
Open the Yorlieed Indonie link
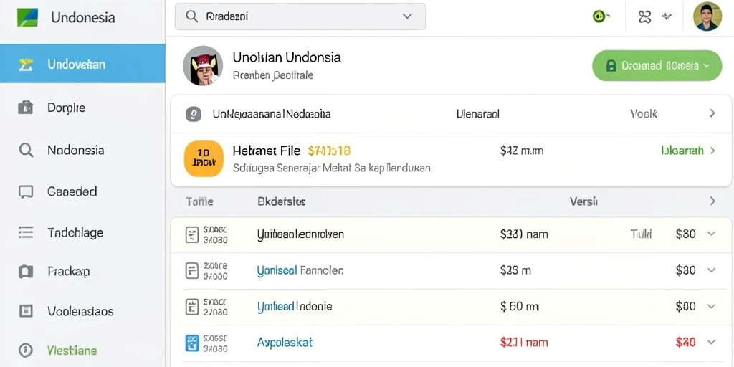tap(295, 307)
